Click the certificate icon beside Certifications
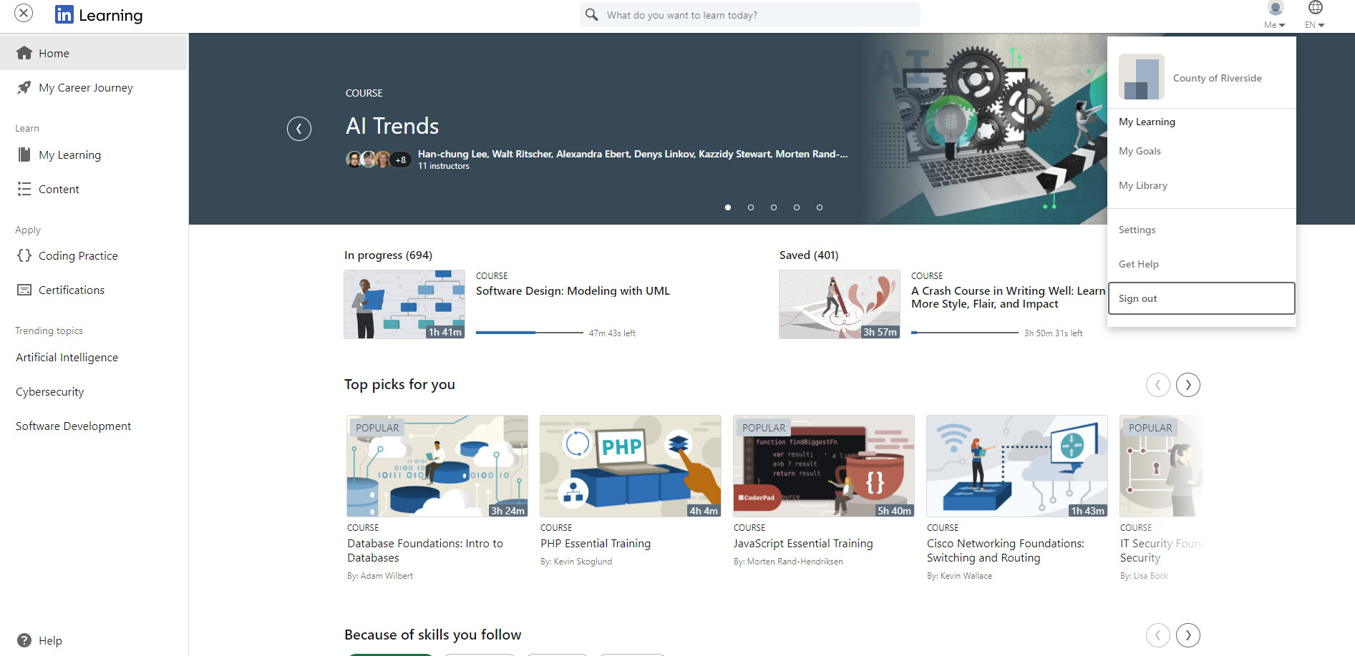 click(24, 290)
